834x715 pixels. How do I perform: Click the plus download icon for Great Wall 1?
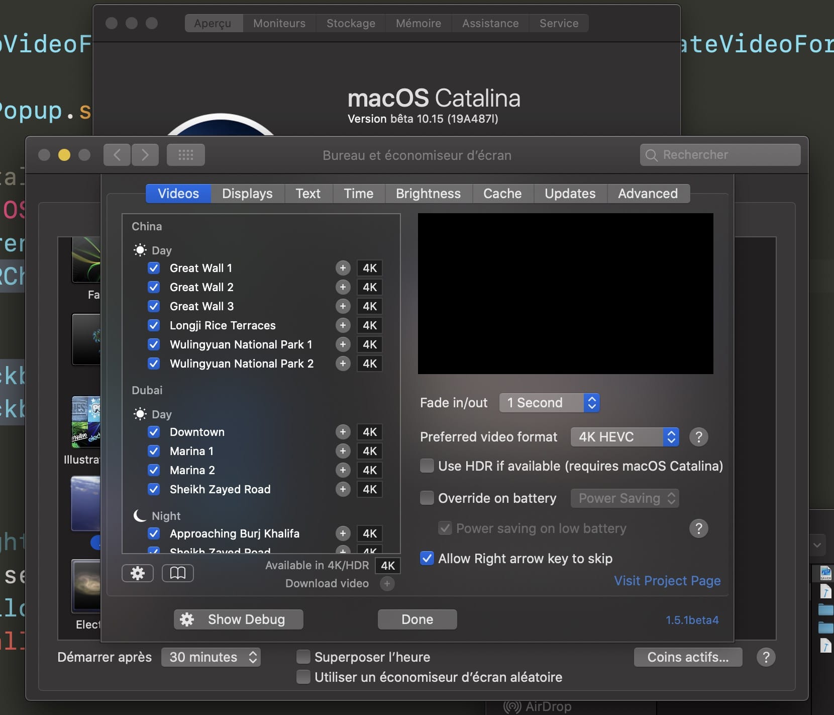pos(343,268)
